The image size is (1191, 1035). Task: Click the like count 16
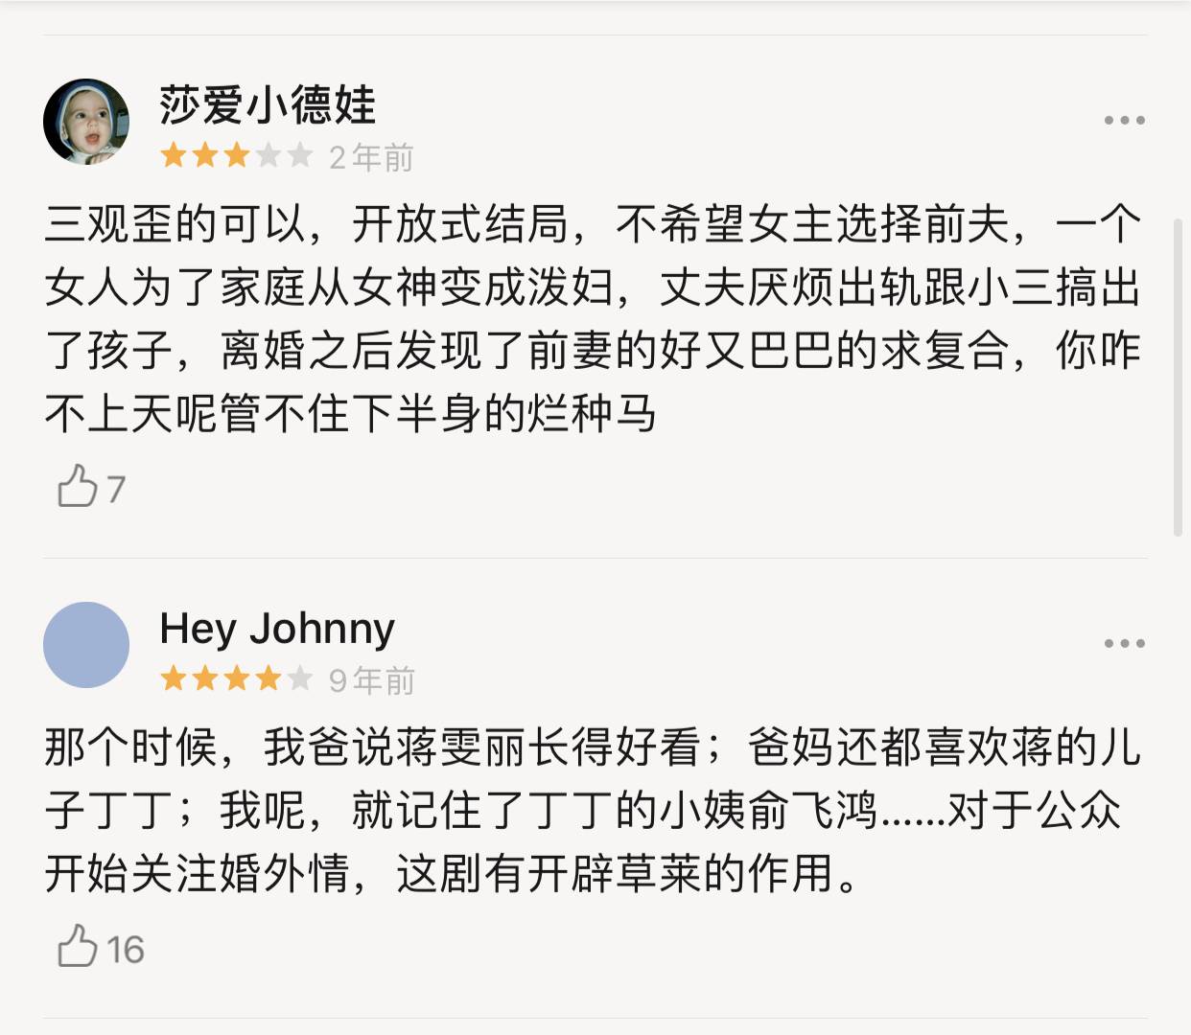click(x=125, y=950)
